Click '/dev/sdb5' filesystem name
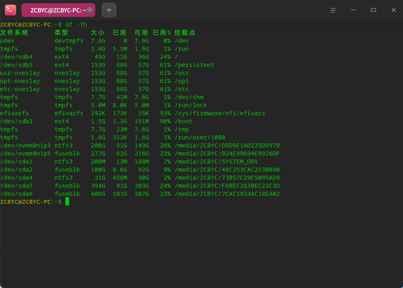The height and width of the screenshot is (288, 403). point(17,65)
